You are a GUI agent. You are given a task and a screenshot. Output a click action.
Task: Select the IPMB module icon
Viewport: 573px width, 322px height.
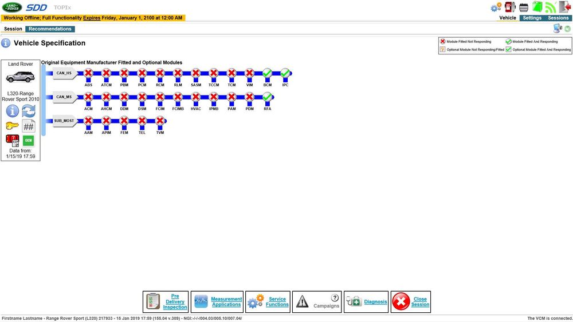pyautogui.click(x=213, y=97)
